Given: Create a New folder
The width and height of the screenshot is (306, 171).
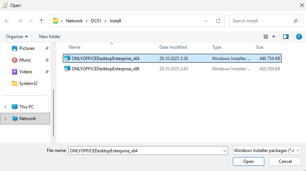Looking at the screenshot, I should click(x=50, y=37).
